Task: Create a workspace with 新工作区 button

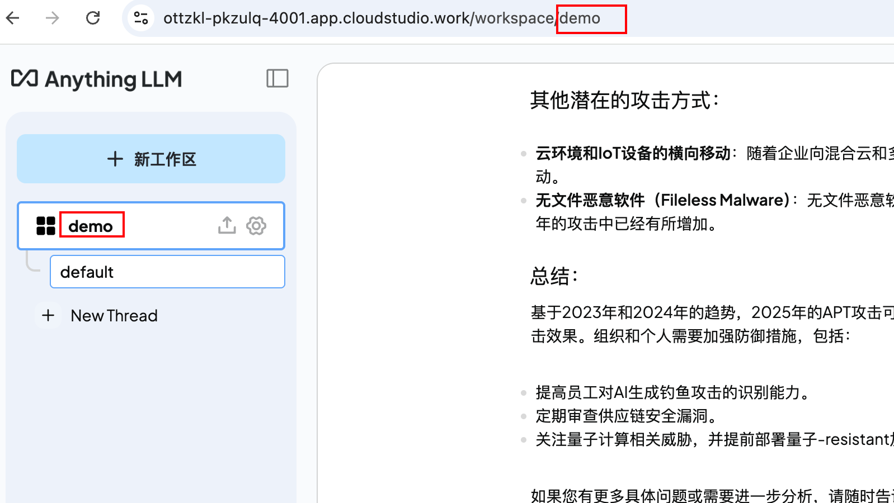Action: [x=151, y=159]
